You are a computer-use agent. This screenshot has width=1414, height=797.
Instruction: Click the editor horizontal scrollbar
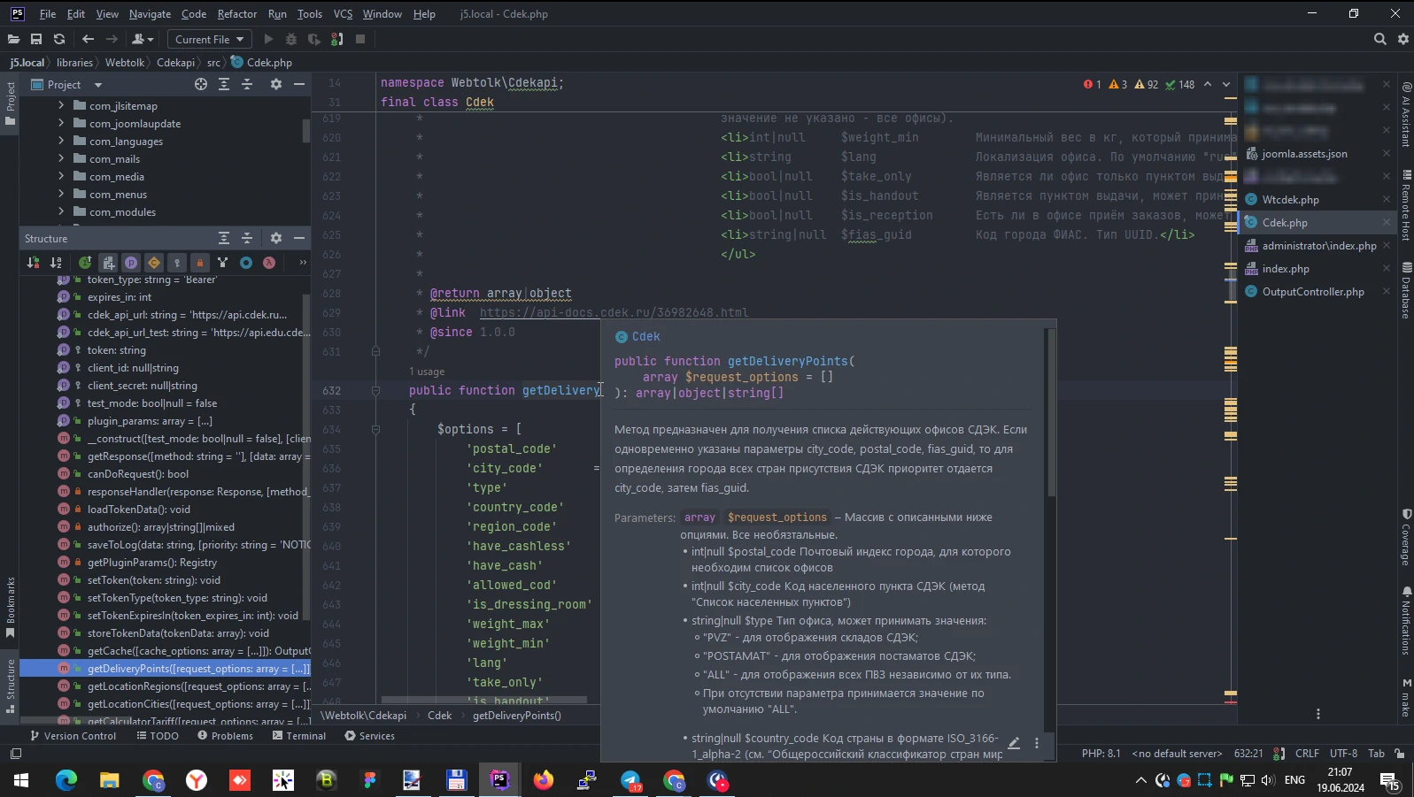tap(483, 700)
